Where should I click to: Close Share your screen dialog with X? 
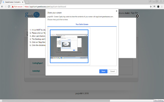(x=117, y=11)
